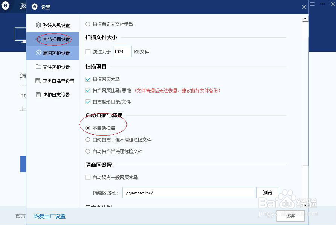Toggle 扫描畸形目录/文件 checkbox
The height and width of the screenshot is (225, 336).
tap(88, 102)
